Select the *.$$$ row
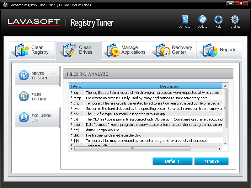 click(x=146, y=141)
